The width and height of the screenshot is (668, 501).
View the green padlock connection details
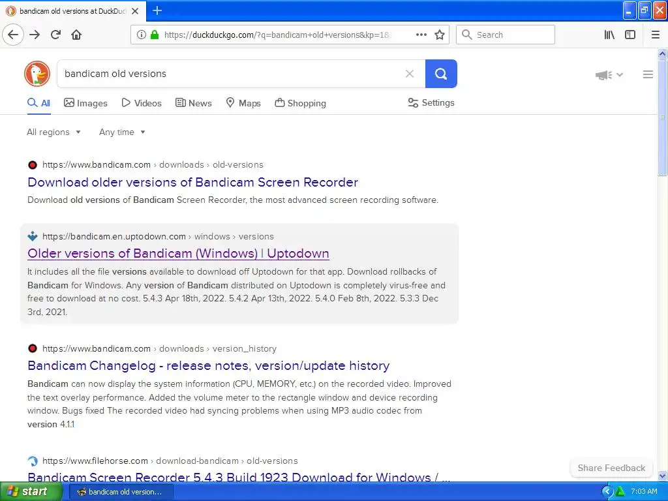coord(155,35)
